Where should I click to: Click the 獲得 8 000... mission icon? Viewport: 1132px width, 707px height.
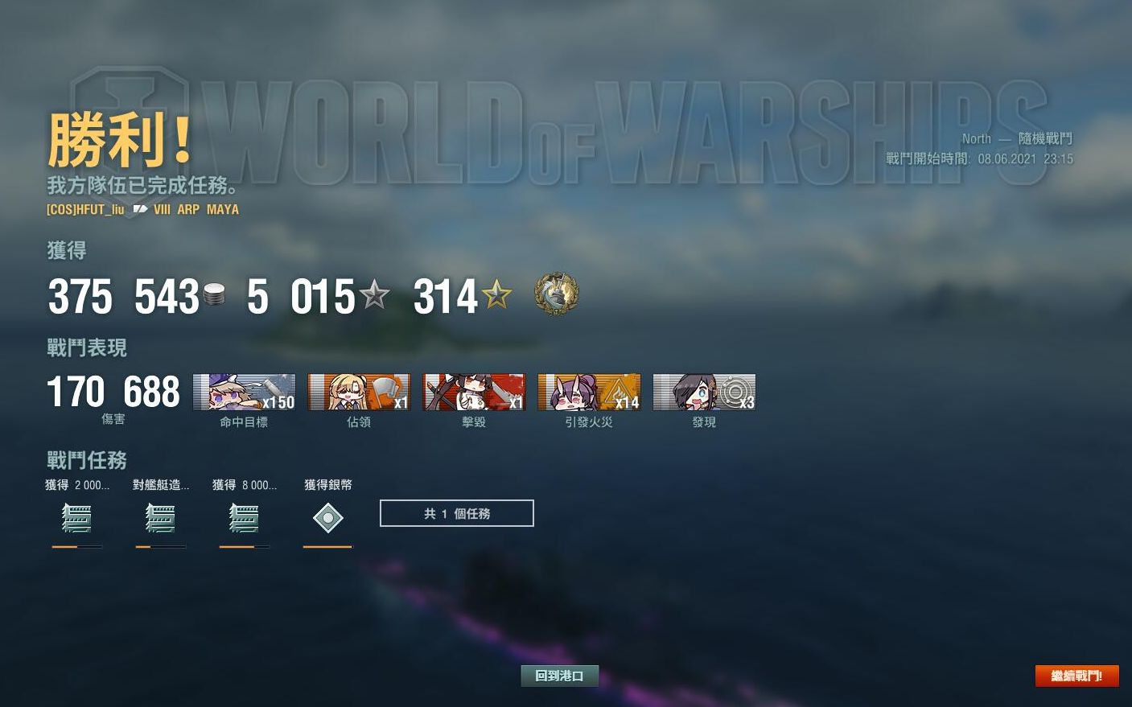coord(244,518)
